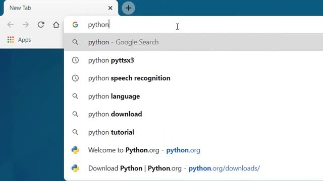
Task: Reload the page with the refresh icon
Action: pos(41,25)
